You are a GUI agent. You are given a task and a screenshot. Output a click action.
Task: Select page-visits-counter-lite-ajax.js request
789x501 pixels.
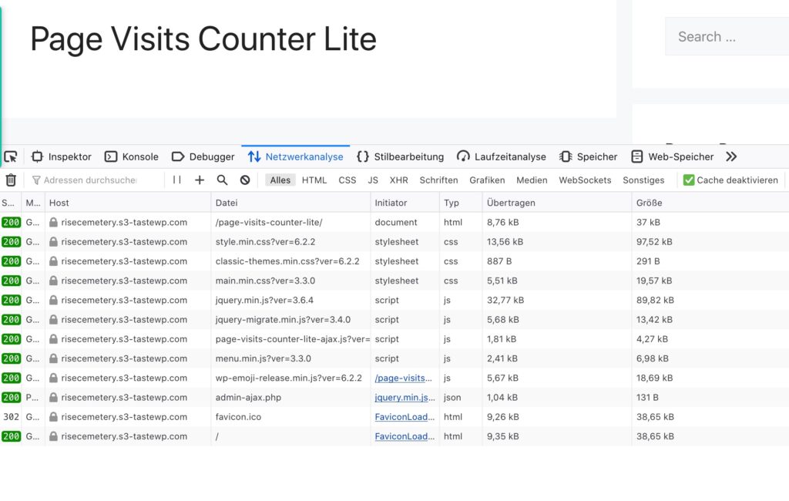pyautogui.click(x=394, y=339)
